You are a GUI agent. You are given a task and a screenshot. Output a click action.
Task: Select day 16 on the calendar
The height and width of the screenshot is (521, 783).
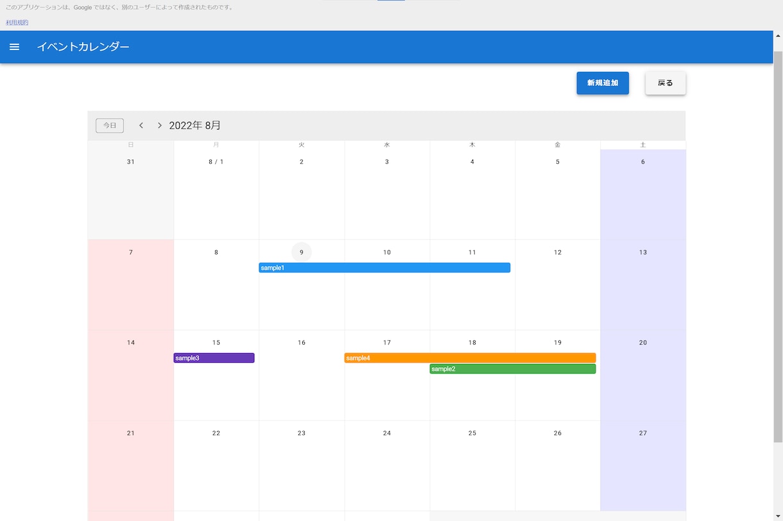[x=302, y=343]
